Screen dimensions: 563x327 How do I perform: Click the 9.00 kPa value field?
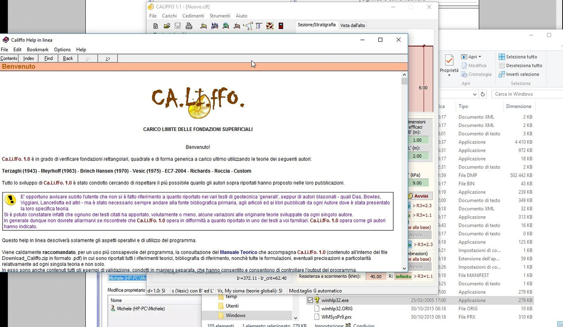pos(417,183)
